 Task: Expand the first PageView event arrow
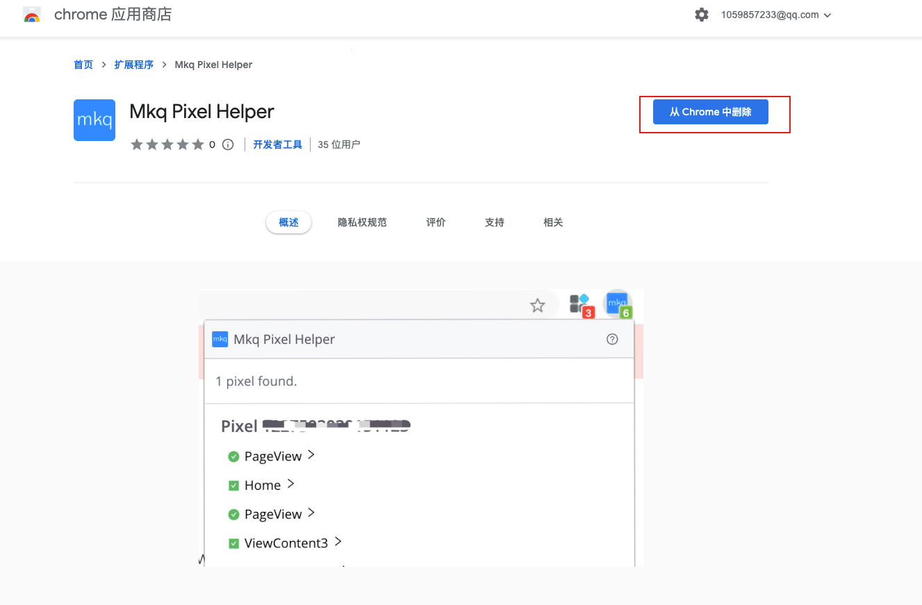pyautogui.click(x=311, y=455)
